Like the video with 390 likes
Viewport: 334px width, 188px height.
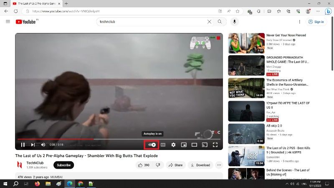click(x=144, y=165)
